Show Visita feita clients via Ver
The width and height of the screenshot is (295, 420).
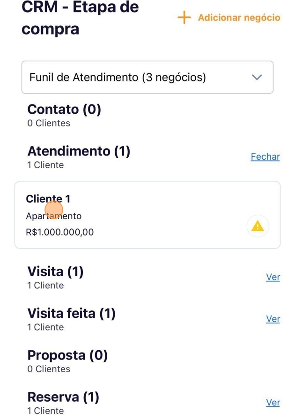(x=273, y=319)
